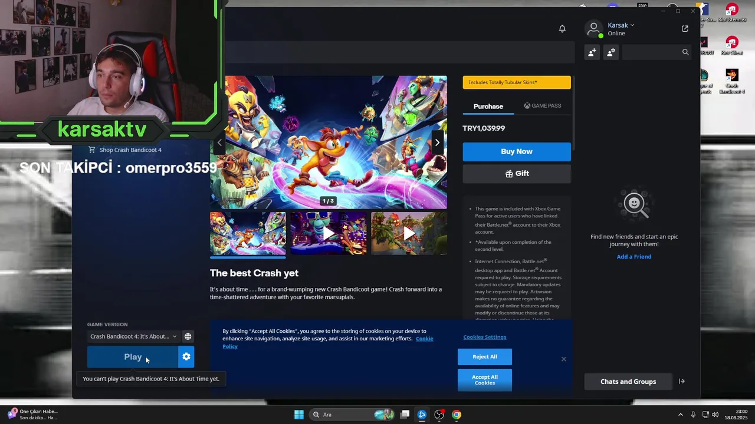Open the region globe selector
The height and width of the screenshot is (424, 755).
click(x=188, y=336)
